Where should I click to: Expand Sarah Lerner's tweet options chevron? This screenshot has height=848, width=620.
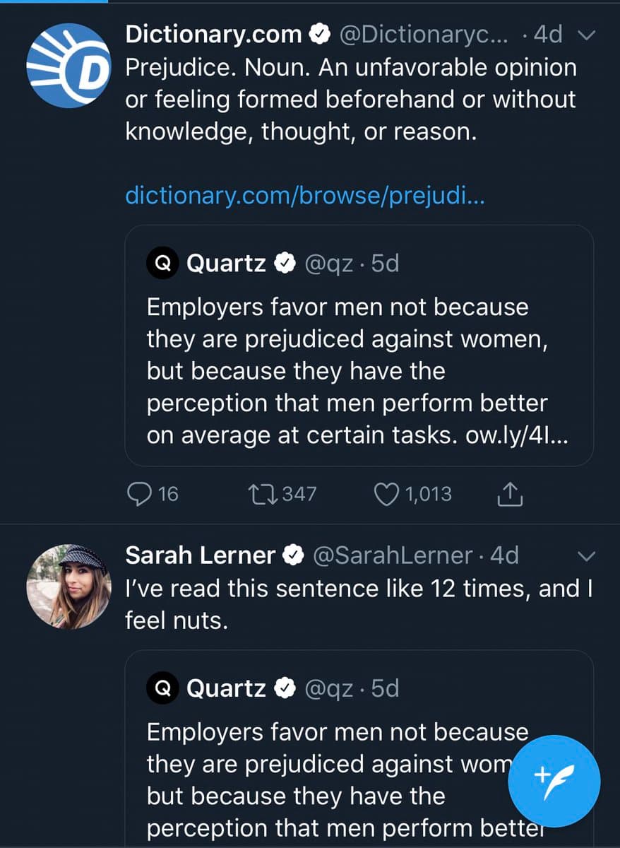coord(586,556)
